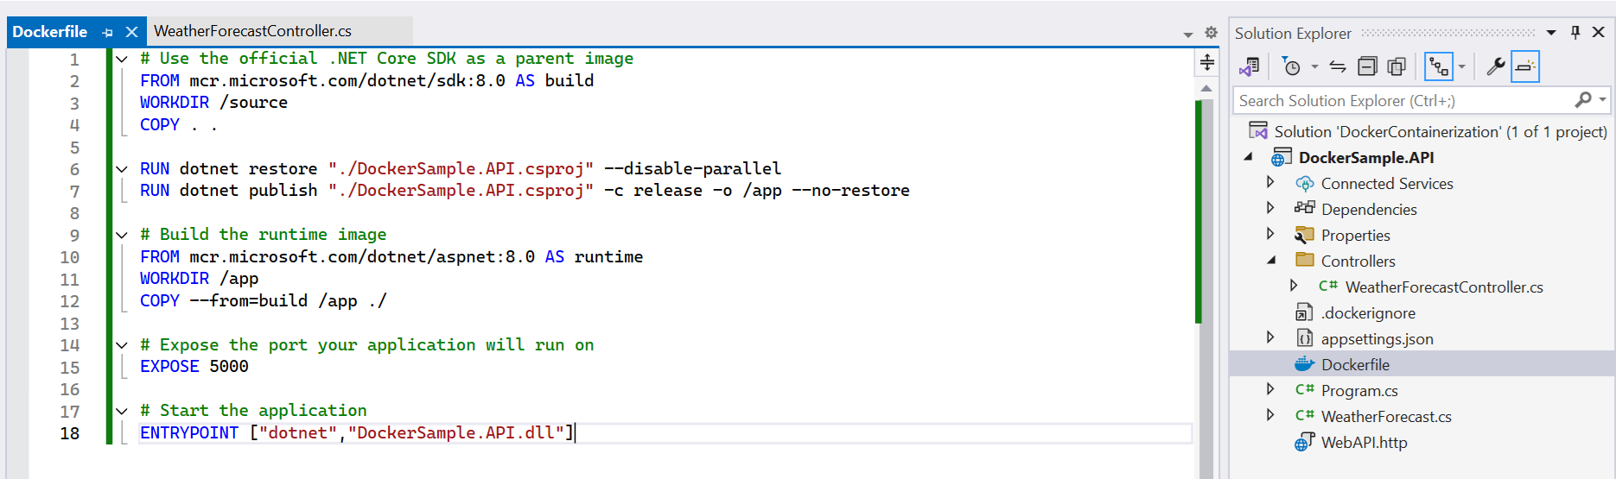
Task: Toggle the pin on the Dockerfile tab
Action: coord(107,32)
